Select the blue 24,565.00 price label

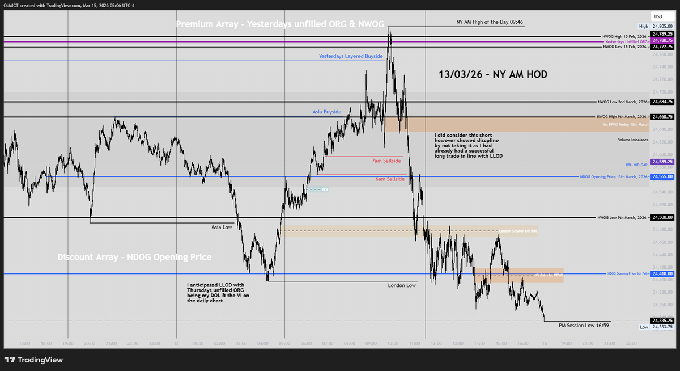click(662, 177)
